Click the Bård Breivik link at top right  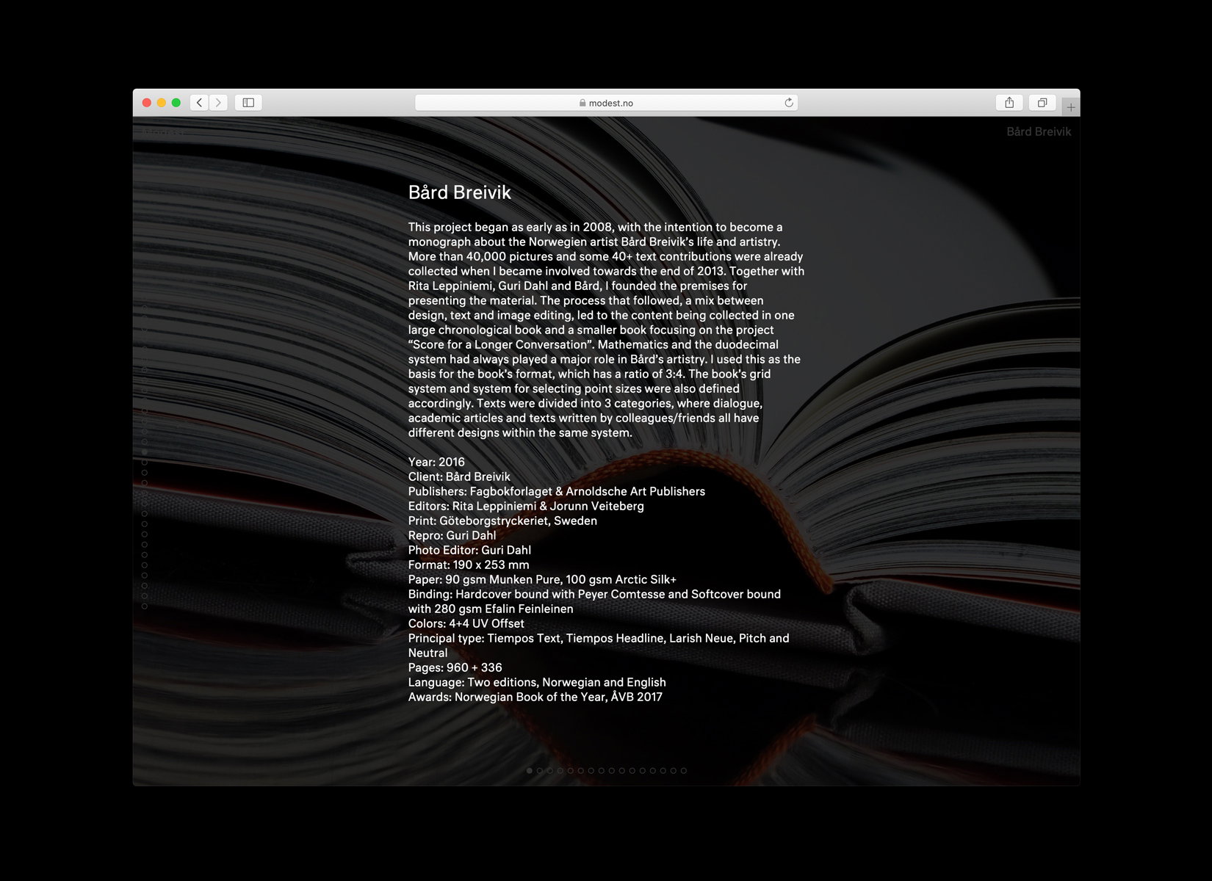point(1039,132)
